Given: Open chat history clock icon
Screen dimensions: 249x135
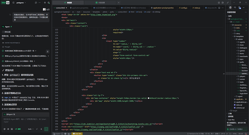Looking at the screenshot, I should 36,3.
